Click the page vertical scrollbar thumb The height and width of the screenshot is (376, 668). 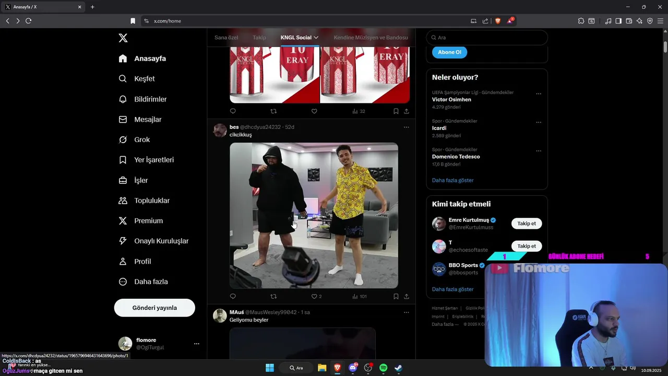tap(665, 46)
